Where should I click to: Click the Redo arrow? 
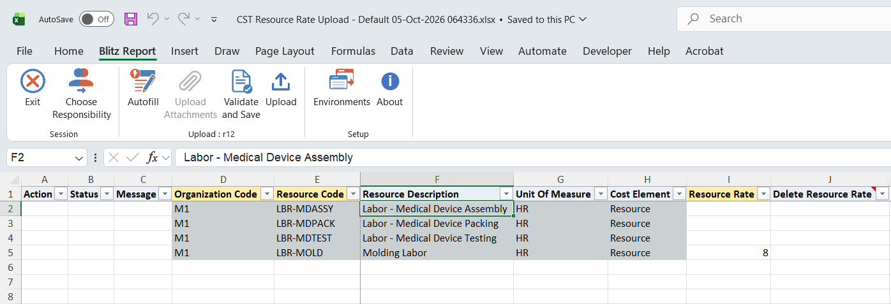coord(184,19)
